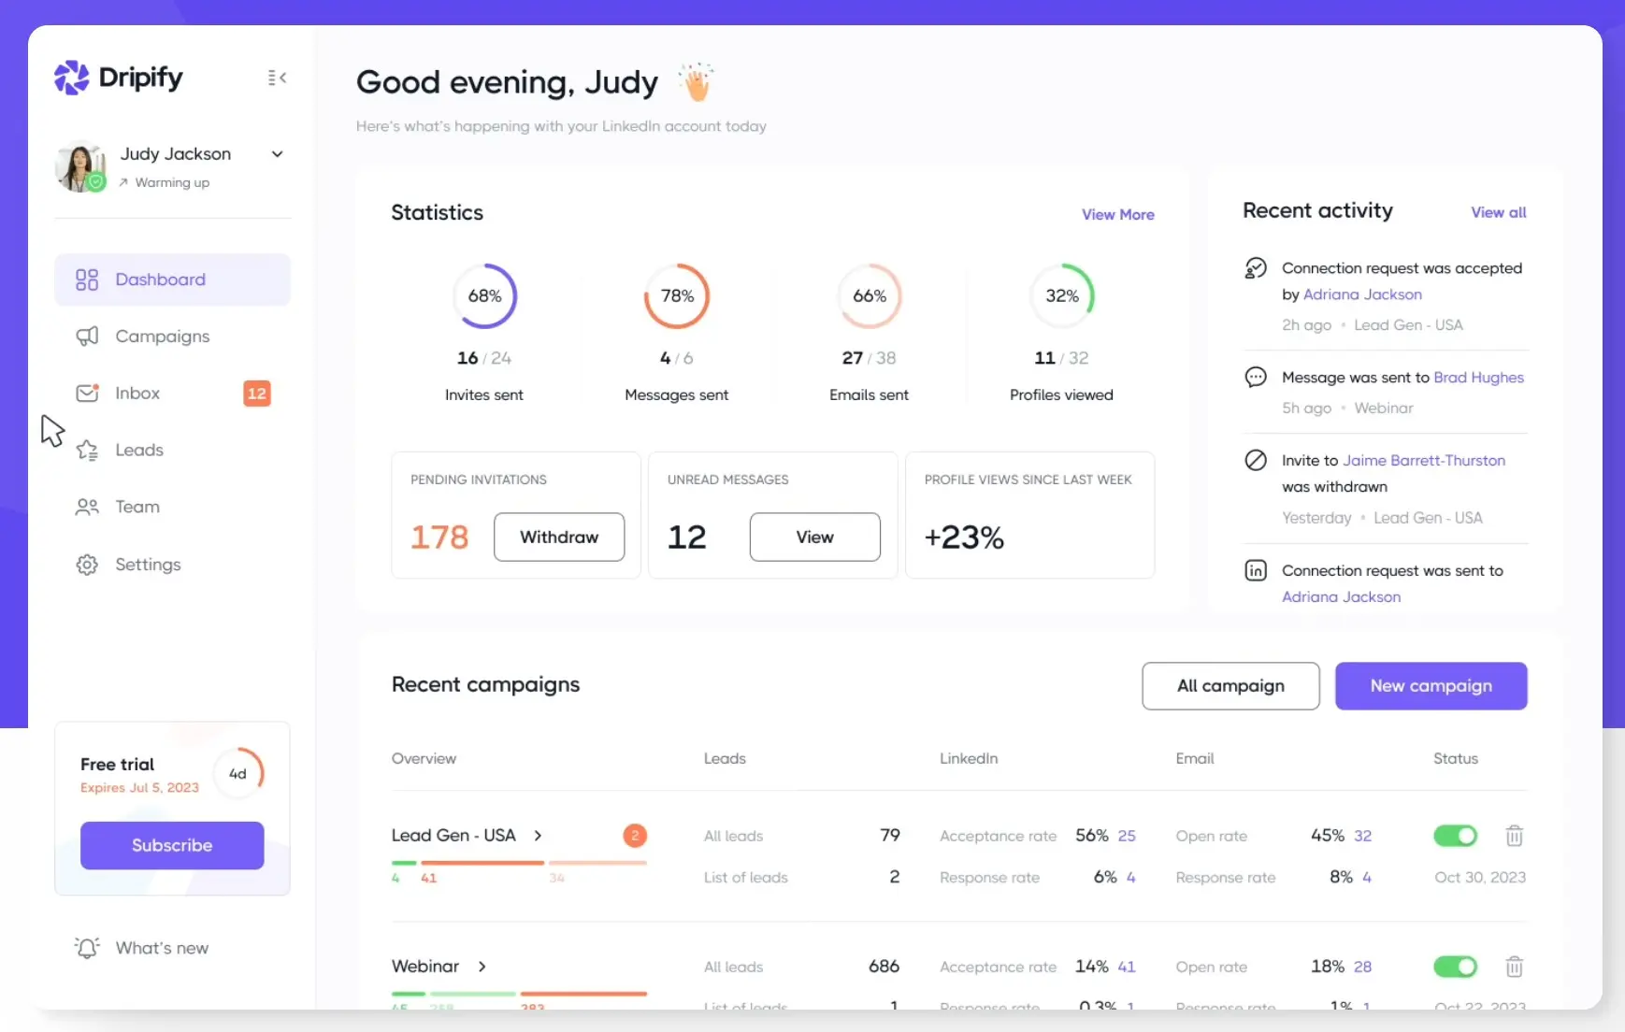
Task: Open View More link in Statistics
Action: tap(1117, 215)
